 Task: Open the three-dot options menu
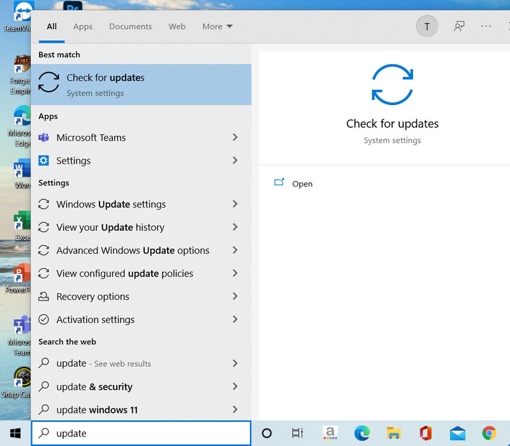click(486, 26)
